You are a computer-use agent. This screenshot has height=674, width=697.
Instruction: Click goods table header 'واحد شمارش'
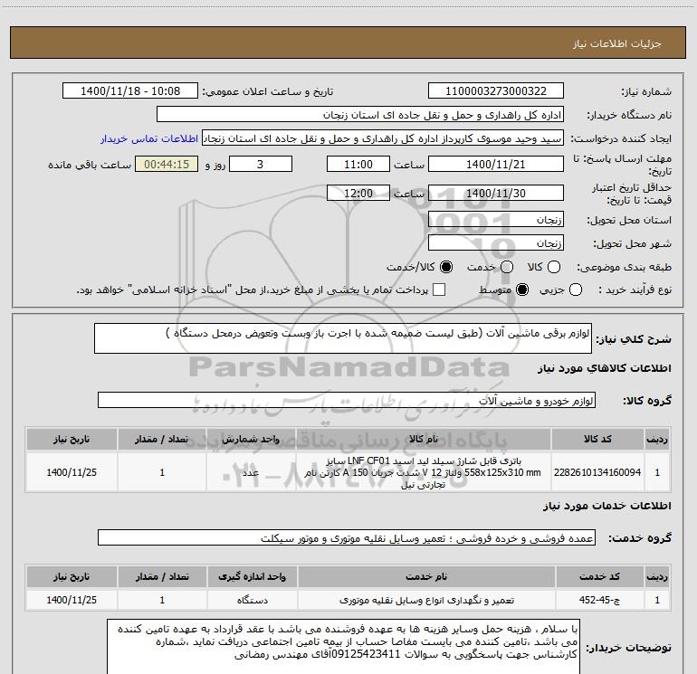coord(251,440)
